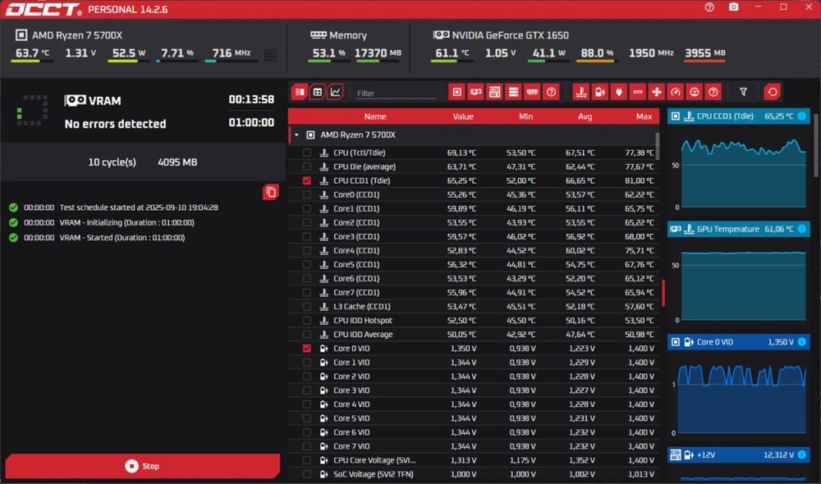Switch to the graph-only monitoring view
The image size is (821, 484).
coord(335,92)
